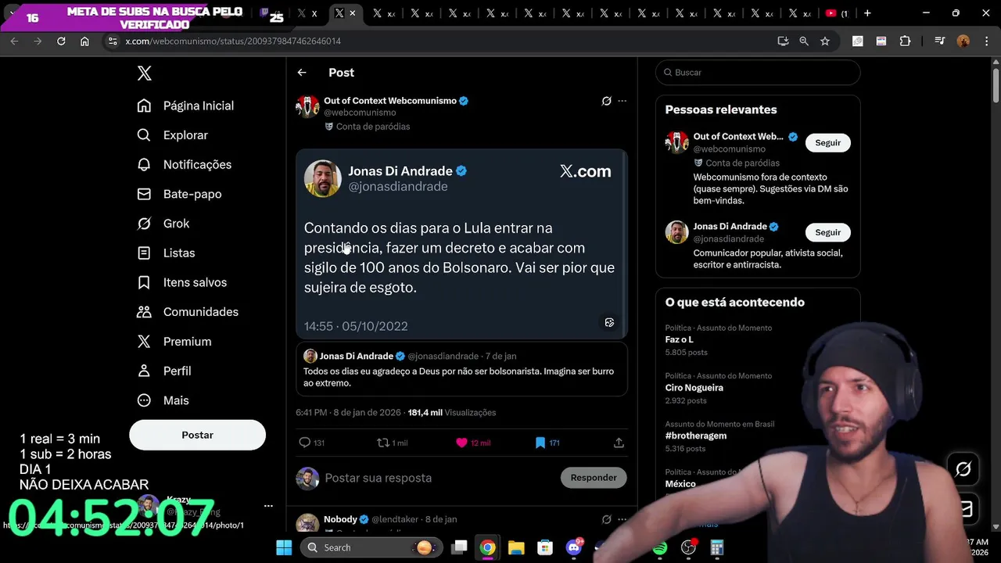1001x563 pixels.
Task: Click the share post icon
Action: pos(619,443)
